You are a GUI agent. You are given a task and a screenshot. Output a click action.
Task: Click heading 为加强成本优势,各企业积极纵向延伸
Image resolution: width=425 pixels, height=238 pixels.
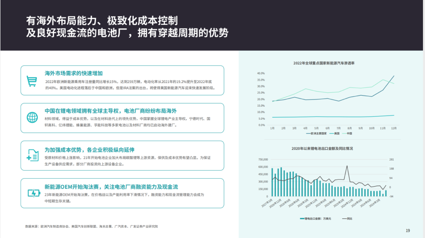coord(89,150)
